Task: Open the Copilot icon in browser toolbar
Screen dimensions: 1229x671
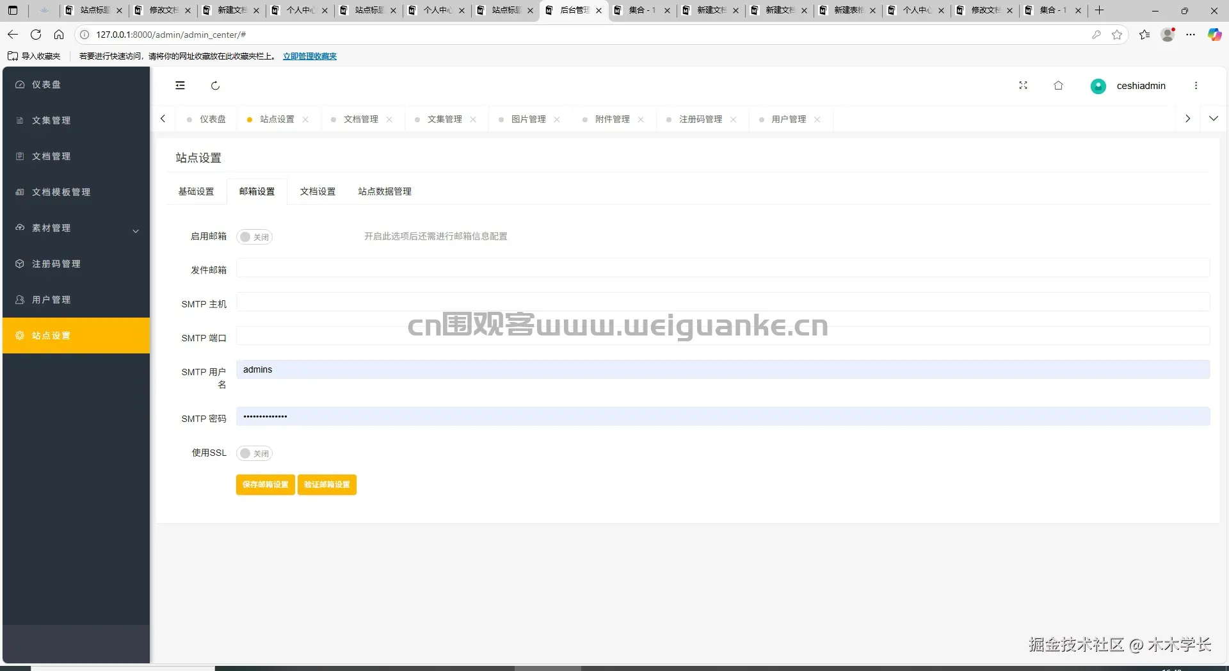Action: pos(1214,35)
